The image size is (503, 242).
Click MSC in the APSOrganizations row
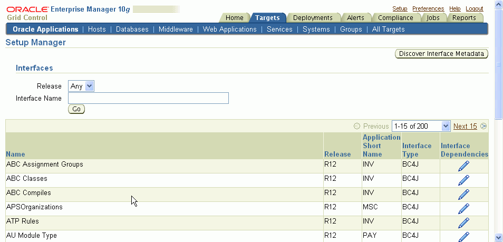370,207
